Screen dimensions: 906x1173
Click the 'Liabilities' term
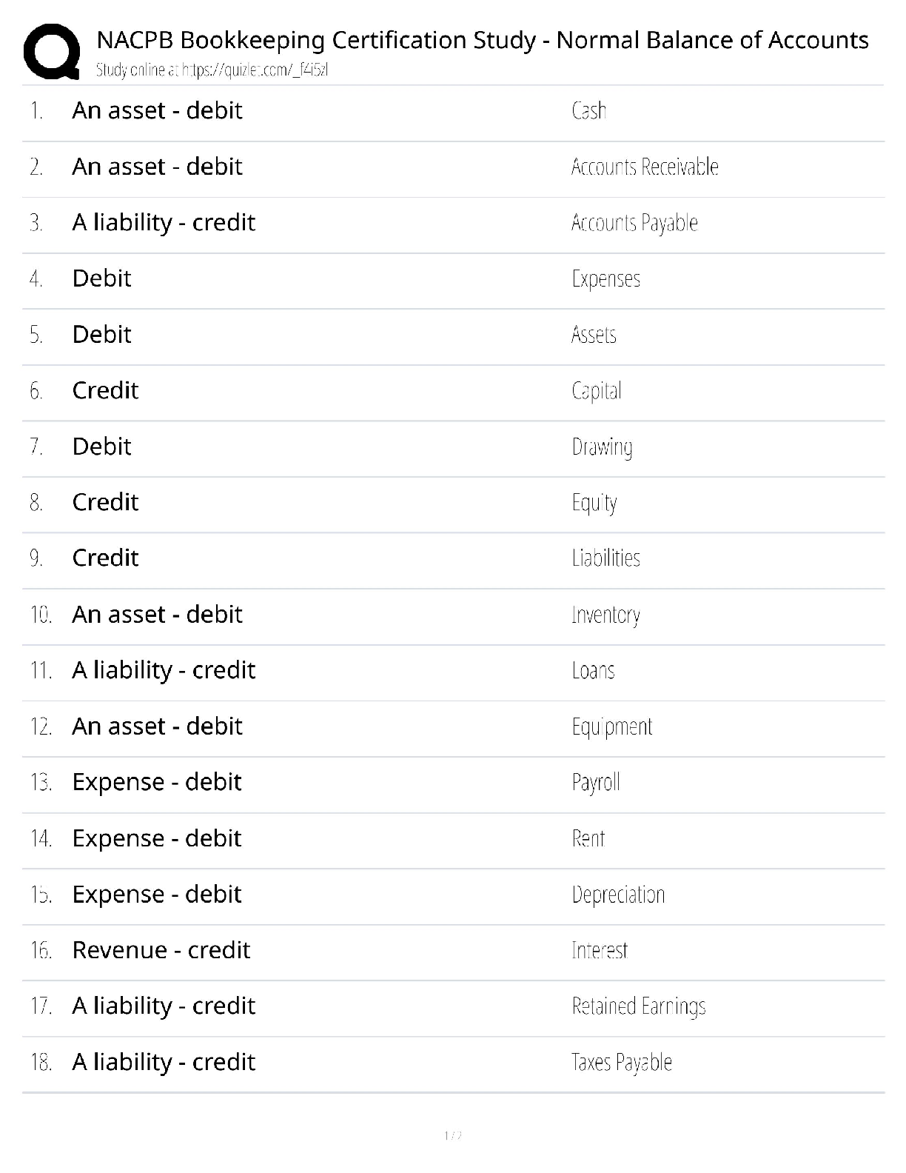click(x=605, y=558)
